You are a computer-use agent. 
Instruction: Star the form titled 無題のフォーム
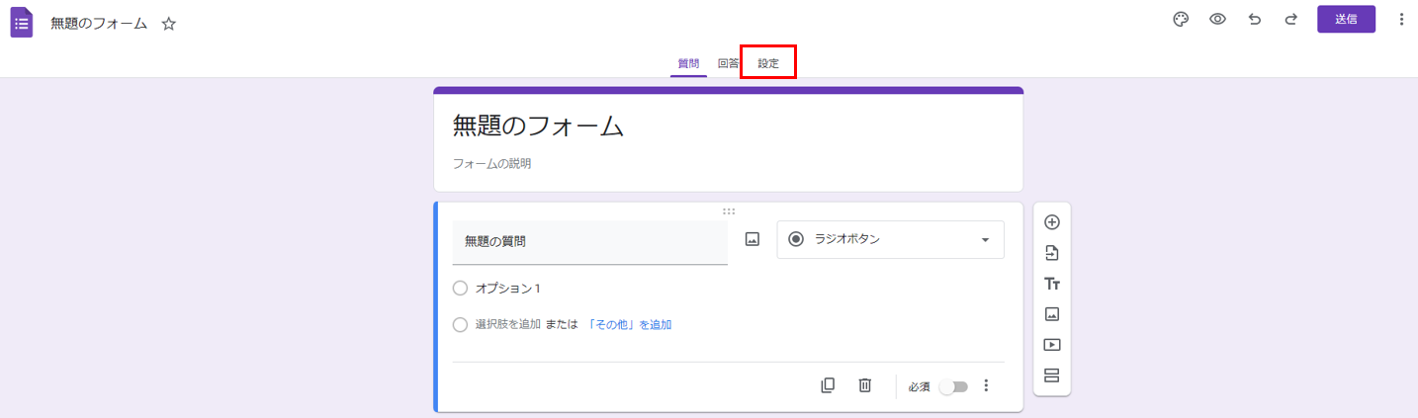tap(169, 24)
